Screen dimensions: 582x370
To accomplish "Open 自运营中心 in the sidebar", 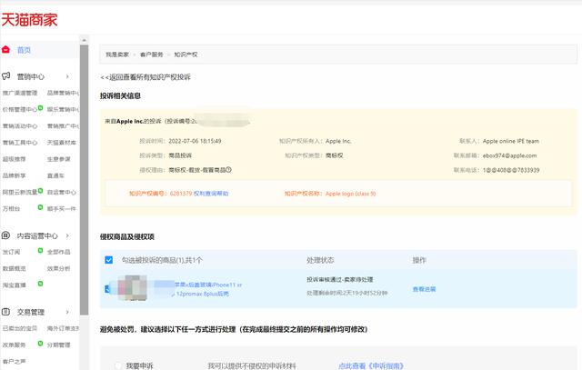I will 61,192.
